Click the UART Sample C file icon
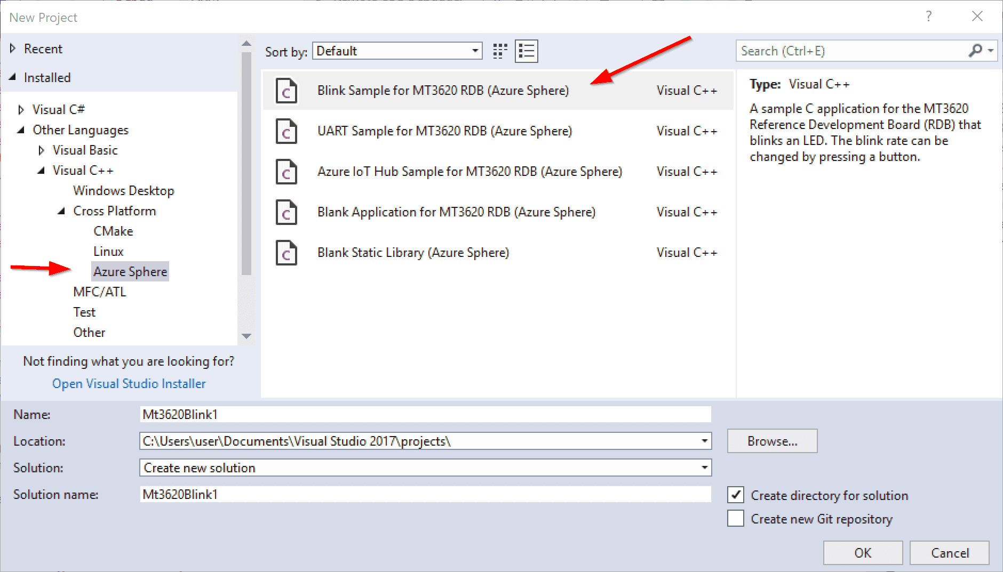 click(x=286, y=131)
